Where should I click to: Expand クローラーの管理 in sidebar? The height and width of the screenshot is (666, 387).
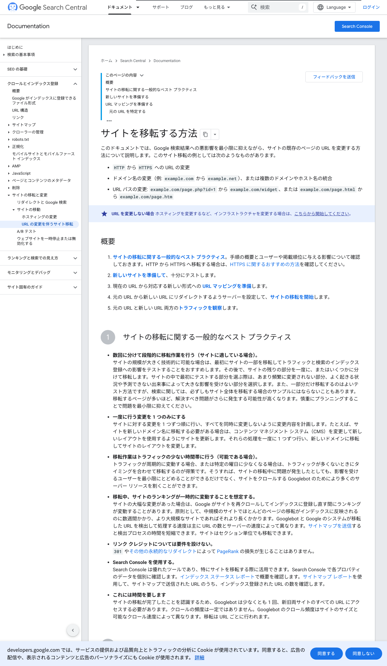point(9,132)
